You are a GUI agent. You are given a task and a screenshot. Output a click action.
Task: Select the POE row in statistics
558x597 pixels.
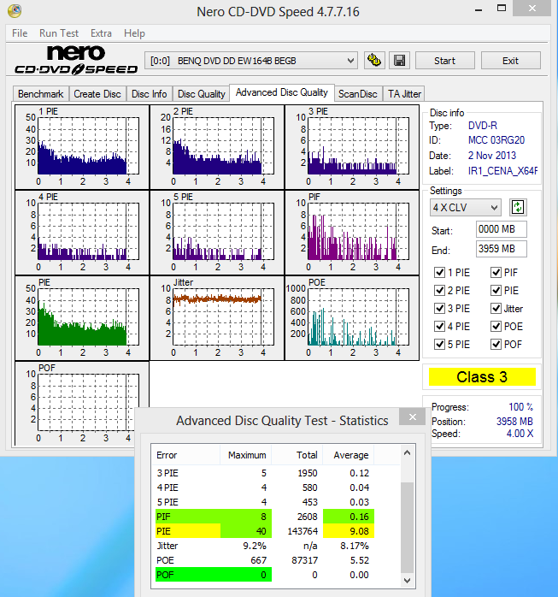[265, 560]
